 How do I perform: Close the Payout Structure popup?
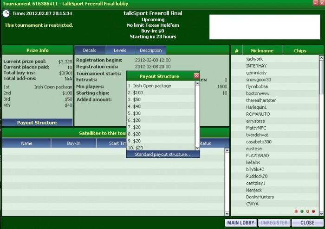196,75
